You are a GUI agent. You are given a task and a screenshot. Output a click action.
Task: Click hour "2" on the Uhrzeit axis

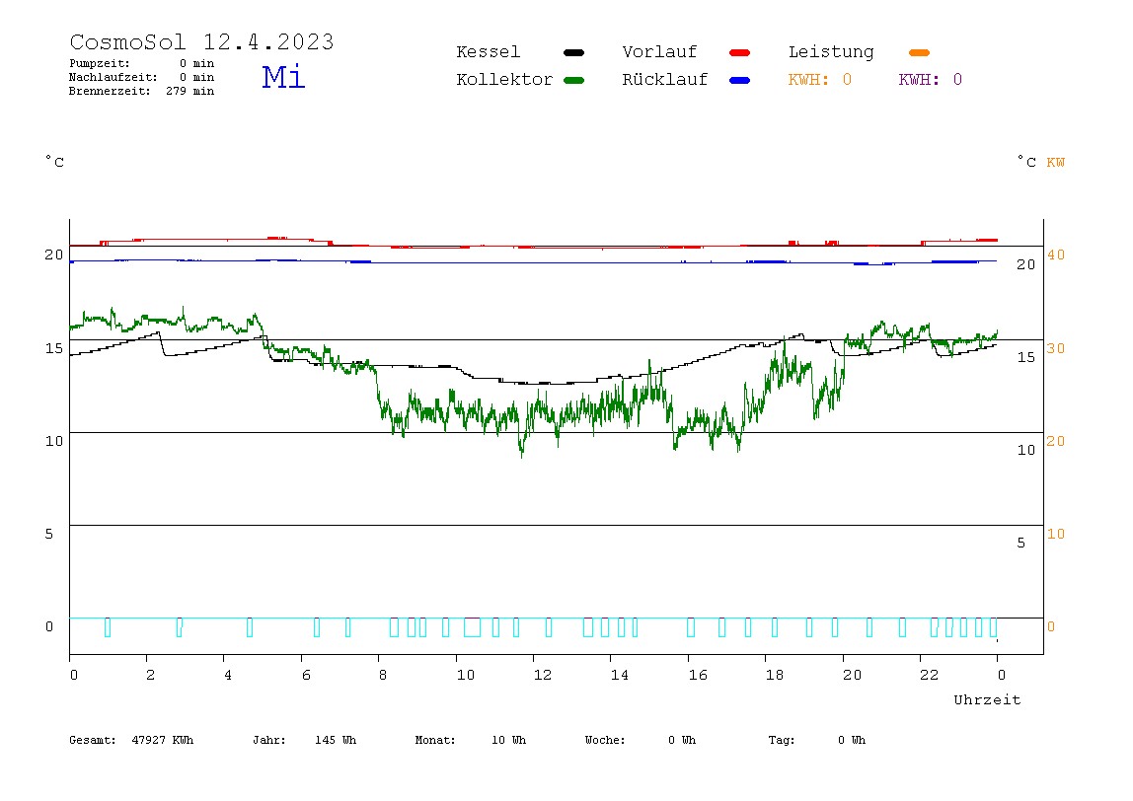click(150, 676)
